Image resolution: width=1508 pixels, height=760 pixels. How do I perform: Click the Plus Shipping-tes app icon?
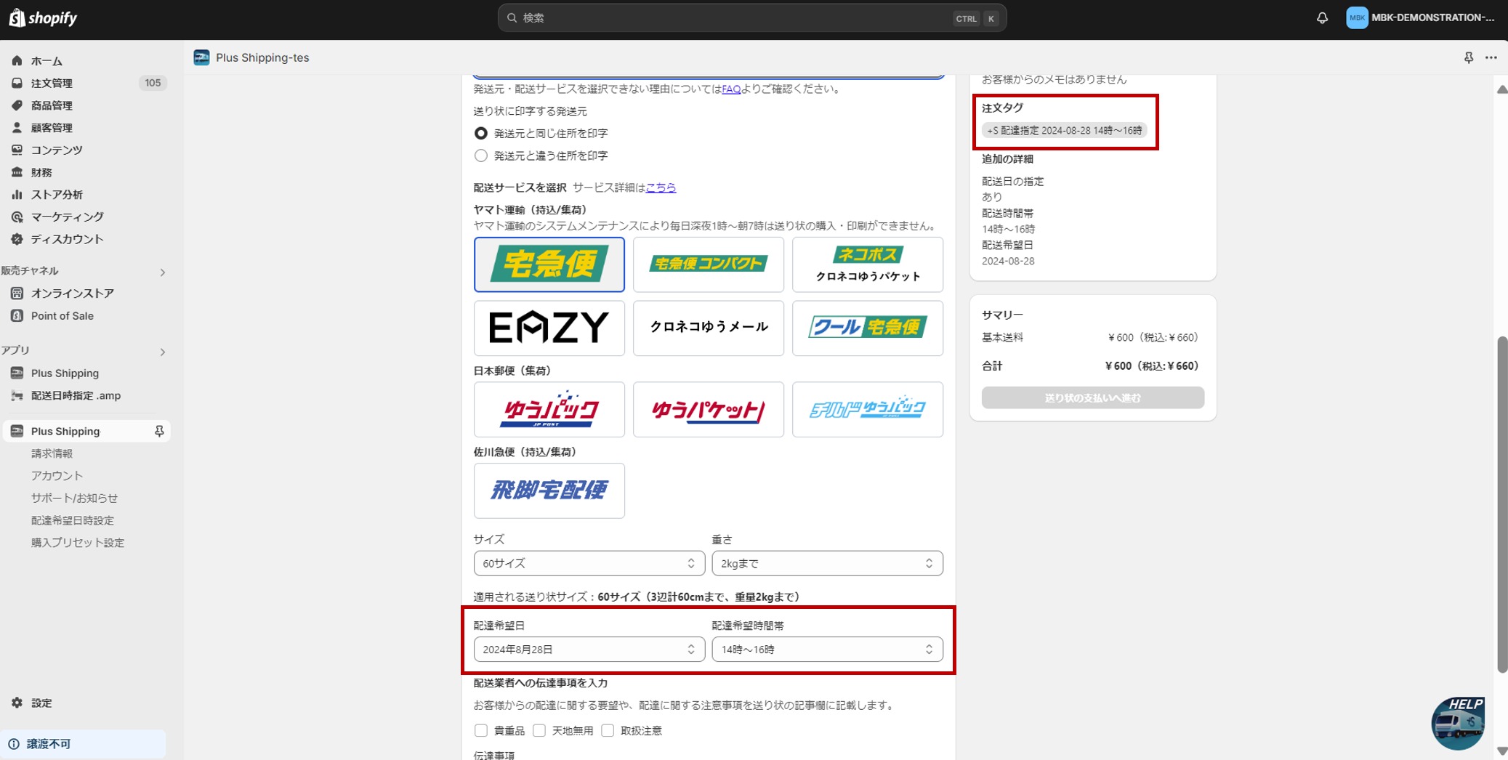201,57
